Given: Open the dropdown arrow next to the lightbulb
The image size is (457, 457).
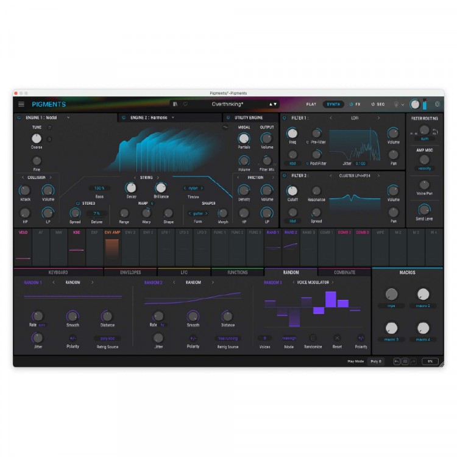Looking at the screenshot, I should [403, 104].
